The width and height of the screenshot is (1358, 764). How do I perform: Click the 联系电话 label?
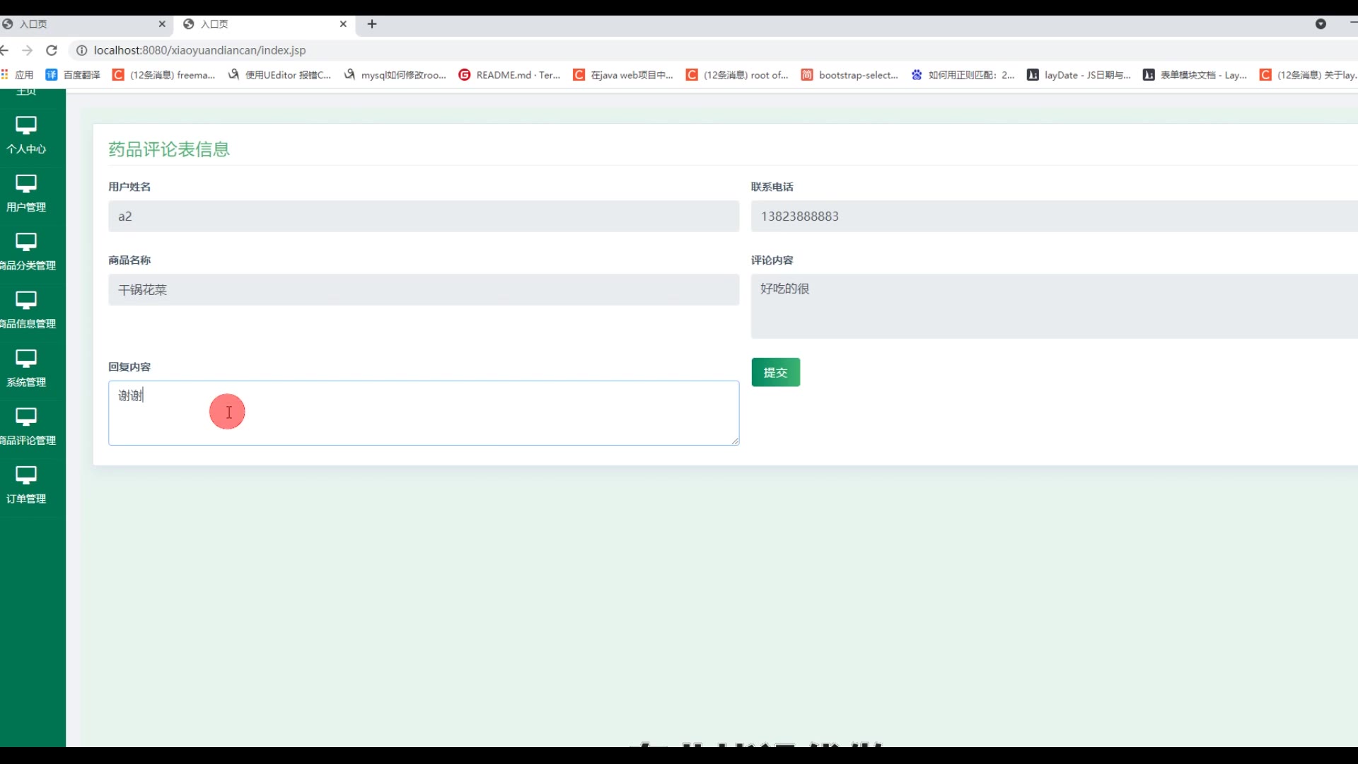pos(772,187)
